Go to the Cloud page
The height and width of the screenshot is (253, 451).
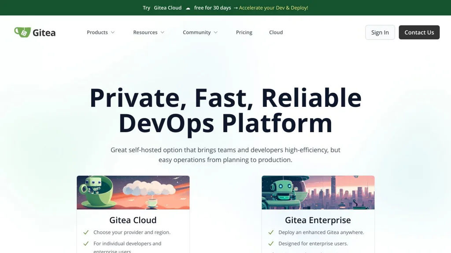[x=276, y=33]
